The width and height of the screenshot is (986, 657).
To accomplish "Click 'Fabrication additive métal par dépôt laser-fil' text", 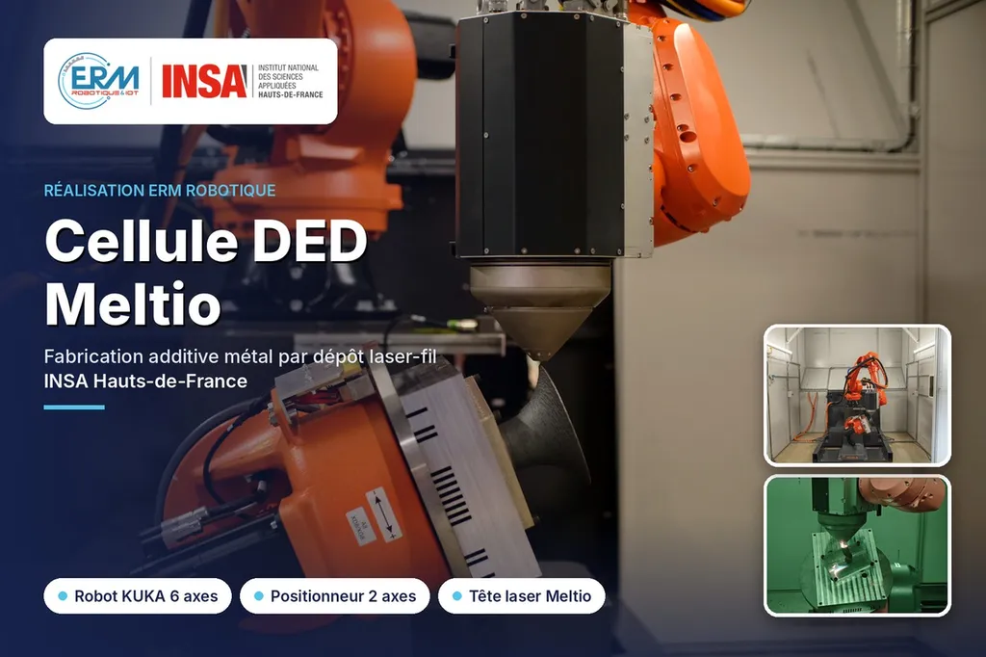I will click(240, 356).
